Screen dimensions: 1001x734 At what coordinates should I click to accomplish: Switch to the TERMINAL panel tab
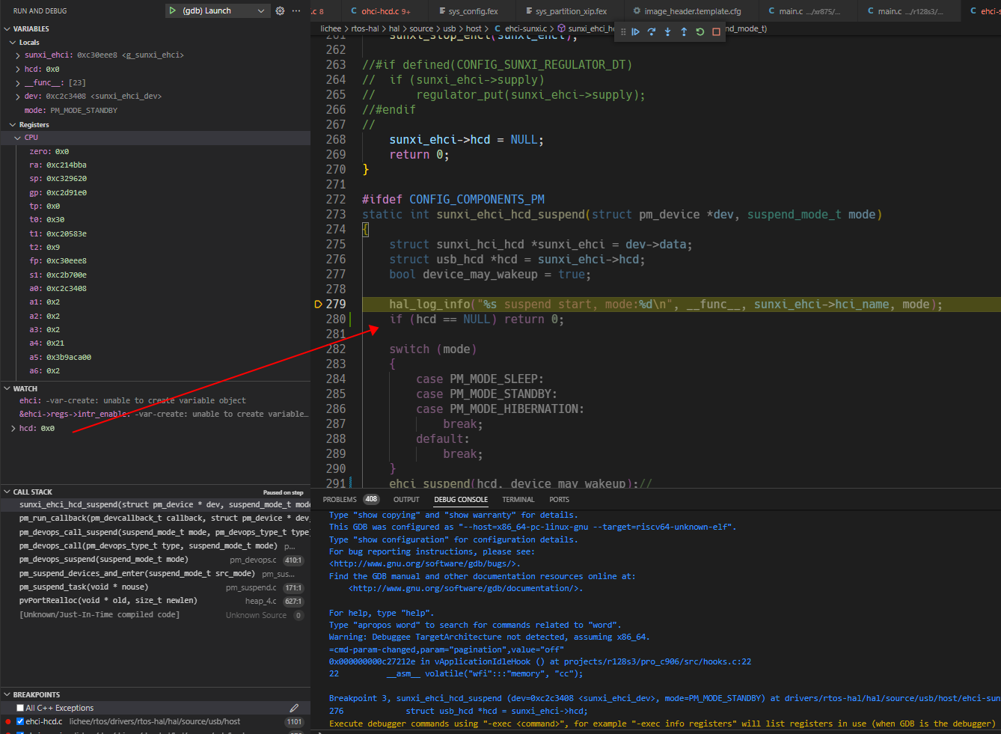(x=518, y=500)
